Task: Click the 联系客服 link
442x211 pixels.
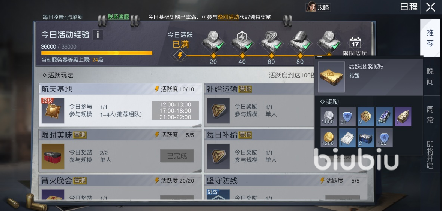Action: pos(119,17)
